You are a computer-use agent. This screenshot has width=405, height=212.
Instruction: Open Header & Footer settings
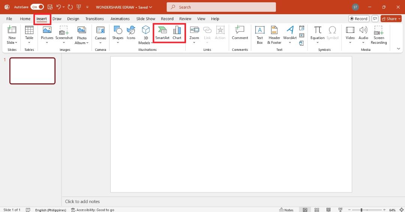274,35
